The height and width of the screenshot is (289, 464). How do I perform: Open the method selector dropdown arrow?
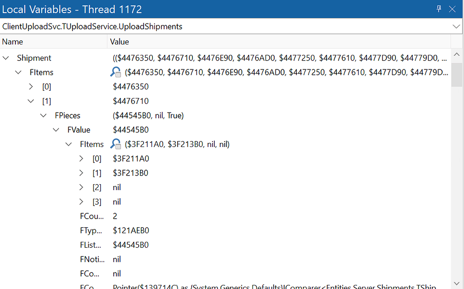pyautogui.click(x=455, y=26)
